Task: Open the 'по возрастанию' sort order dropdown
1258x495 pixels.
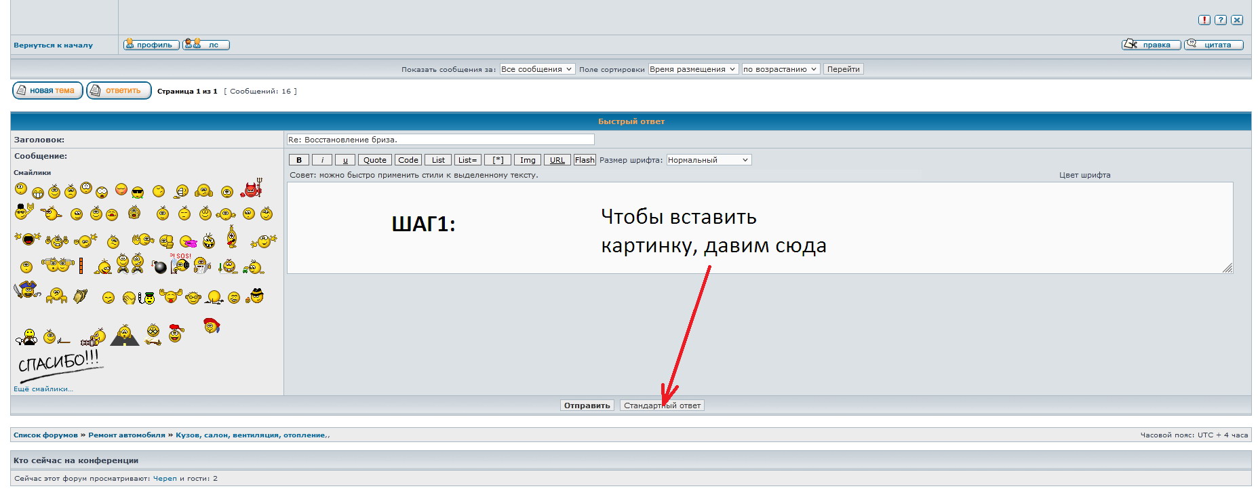Action: 780,69
